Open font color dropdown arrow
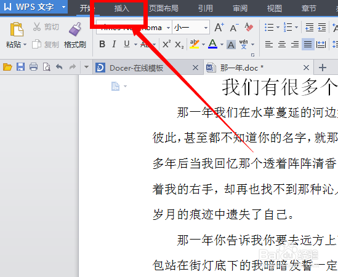This screenshot has width=338, height=277. click(x=222, y=44)
